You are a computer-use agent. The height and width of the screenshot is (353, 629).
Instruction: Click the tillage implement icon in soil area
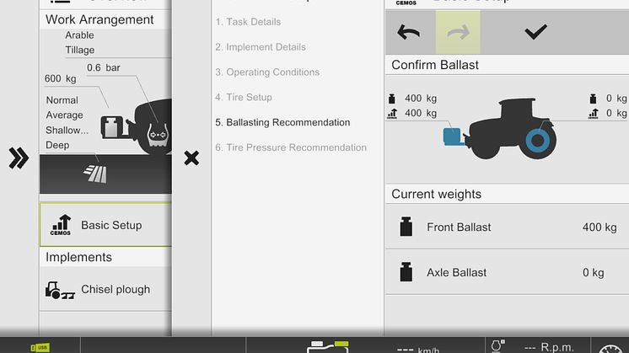click(95, 174)
